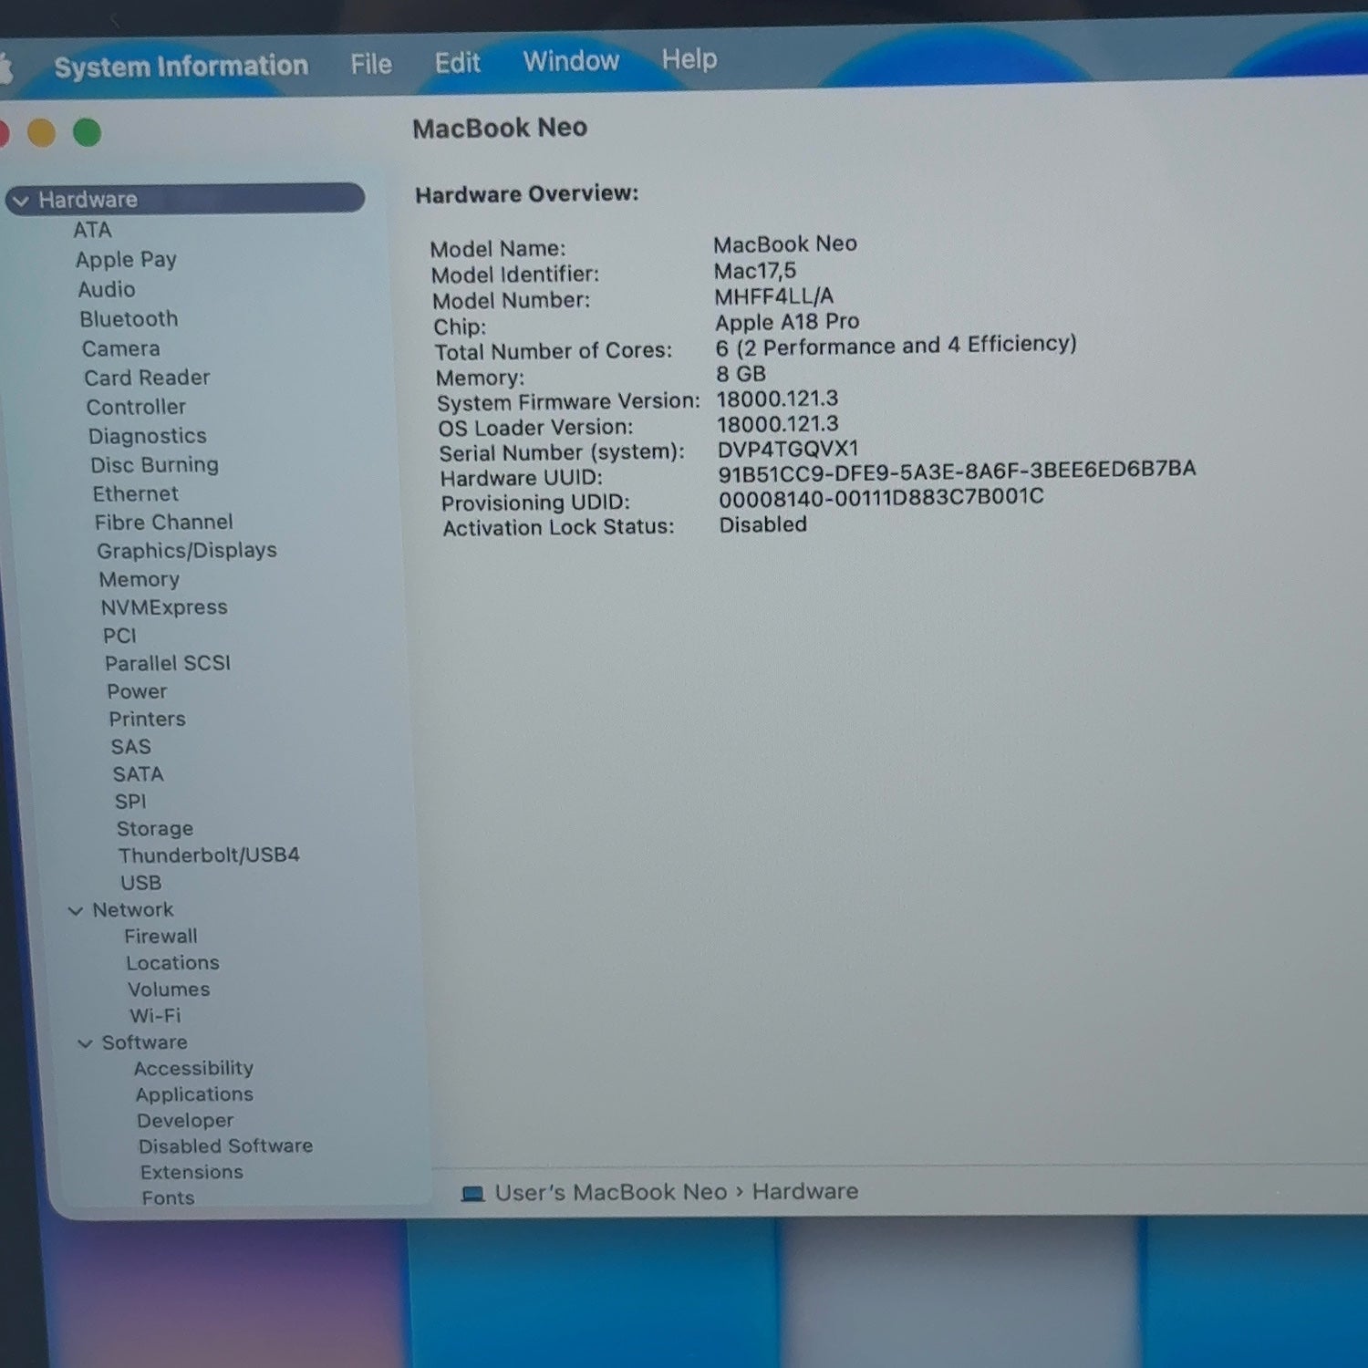Image resolution: width=1368 pixels, height=1368 pixels.
Task: Select Apple Pay in the sidebar
Action: coord(126,260)
